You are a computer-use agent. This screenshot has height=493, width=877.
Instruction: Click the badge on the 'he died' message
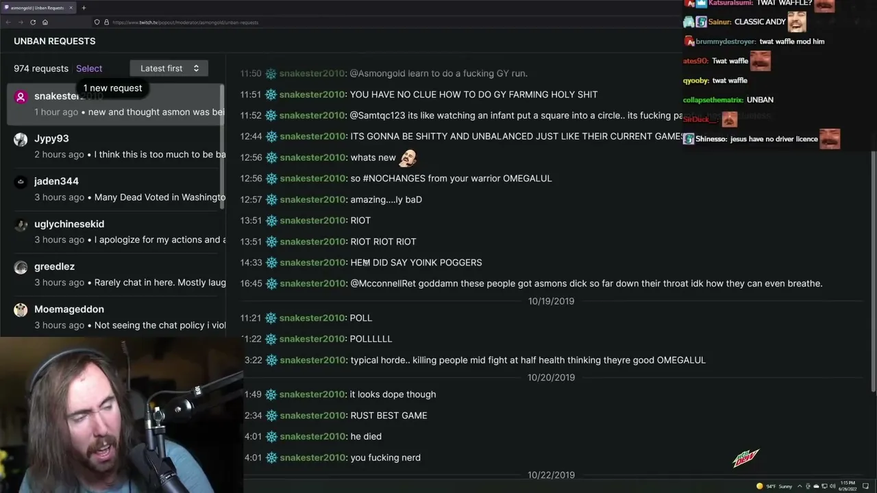click(x=271, y=436)
